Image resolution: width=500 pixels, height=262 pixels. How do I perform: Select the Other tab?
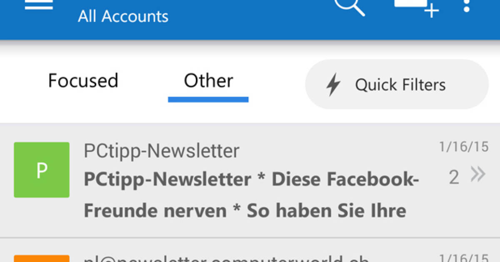[208, 81]
